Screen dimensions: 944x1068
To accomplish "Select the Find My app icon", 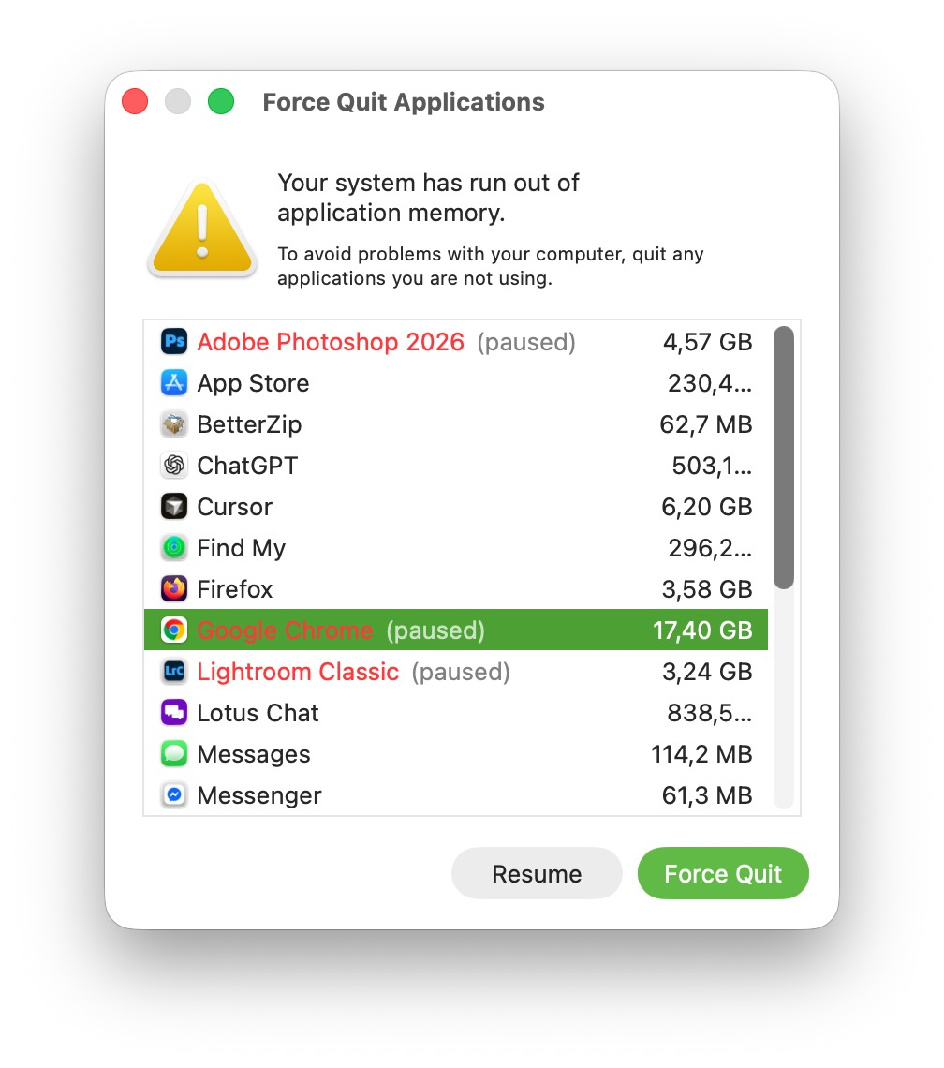I will pos(174,548).
